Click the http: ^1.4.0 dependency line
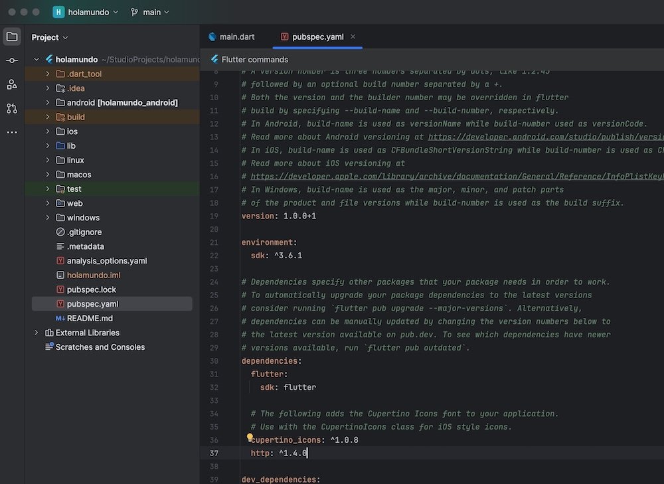This screenshot has width=664, height=484. click(x=279, y=453)
